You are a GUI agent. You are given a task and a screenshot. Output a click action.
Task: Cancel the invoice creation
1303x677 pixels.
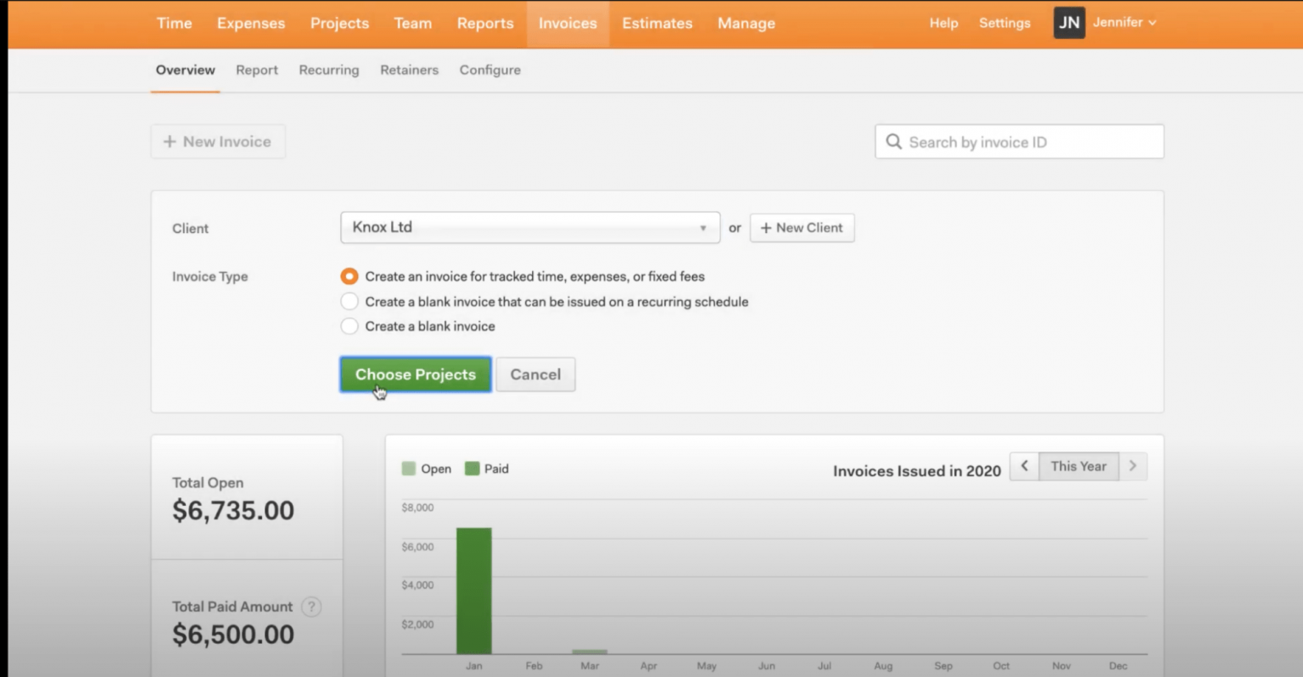(x=535, y=374)
